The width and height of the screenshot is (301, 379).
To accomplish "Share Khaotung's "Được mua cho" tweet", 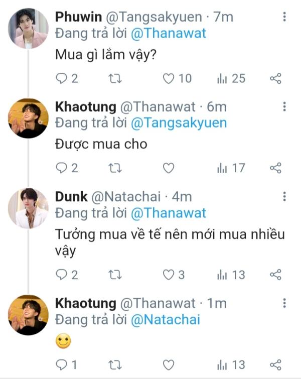I will tap(275, 168).
